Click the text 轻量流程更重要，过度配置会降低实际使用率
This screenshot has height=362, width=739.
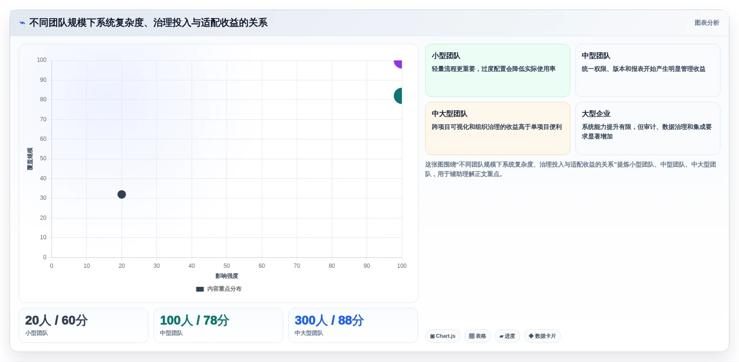click(494, 69)
